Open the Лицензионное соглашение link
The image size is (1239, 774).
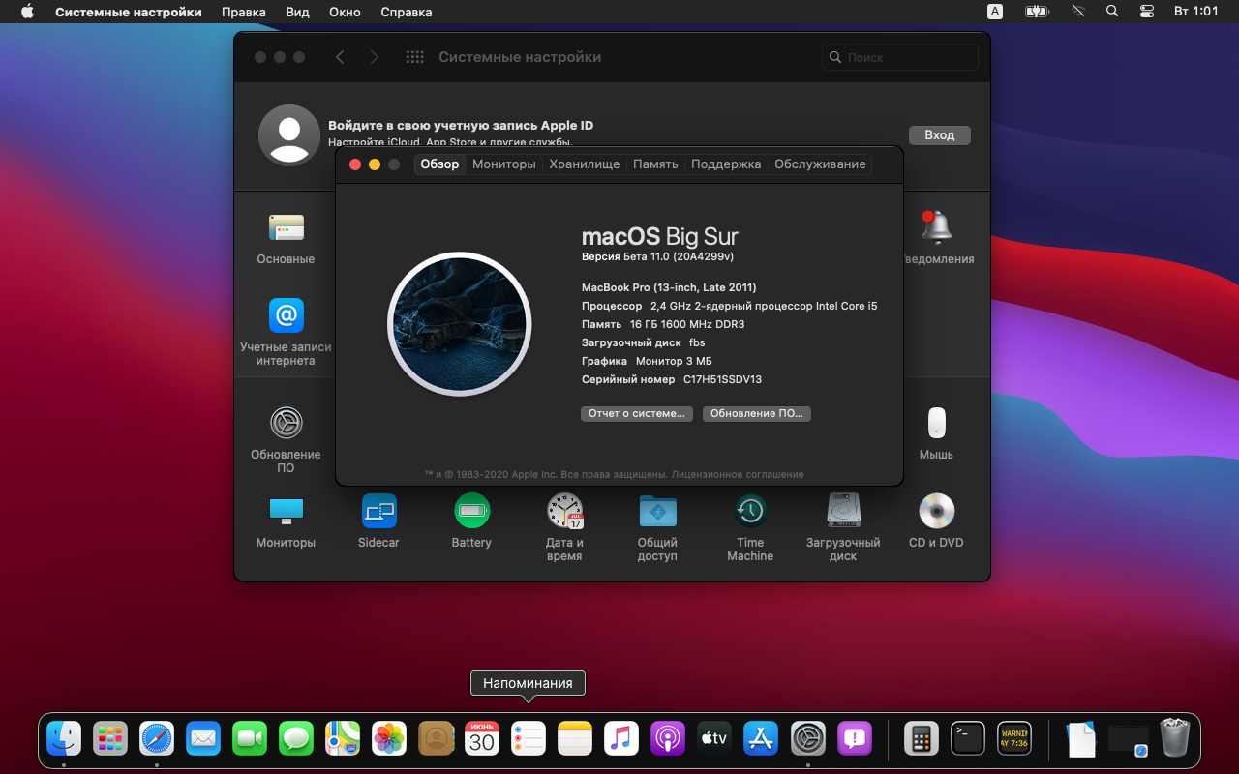pyautogui.click(x=738, y=475)
